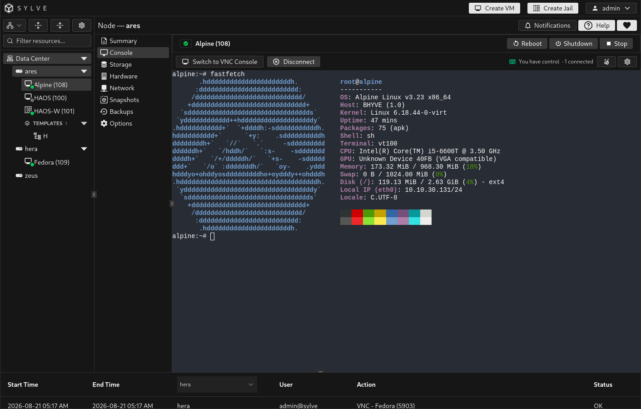
Task: Open the Snapshots section
Action: tap(133, 100)
